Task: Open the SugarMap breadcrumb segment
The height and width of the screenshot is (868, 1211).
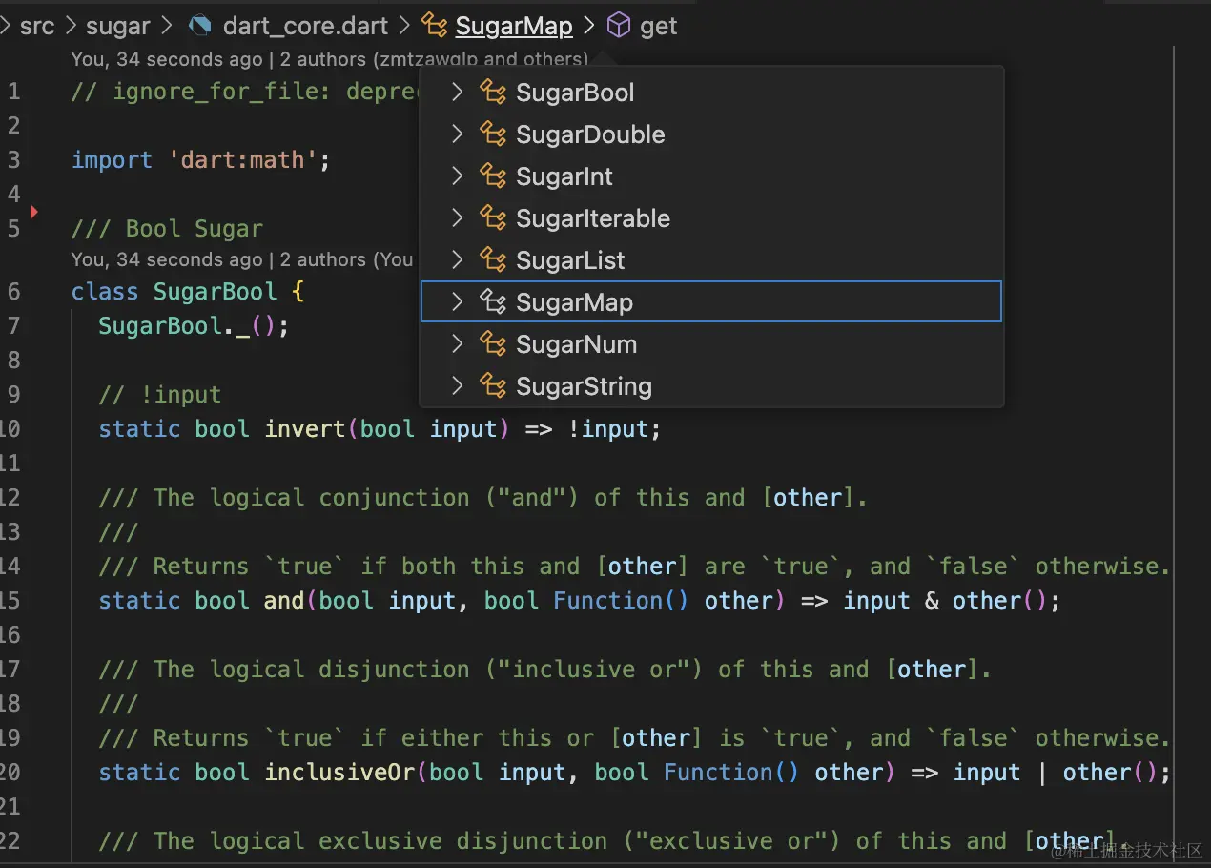Action: (514, 26)
